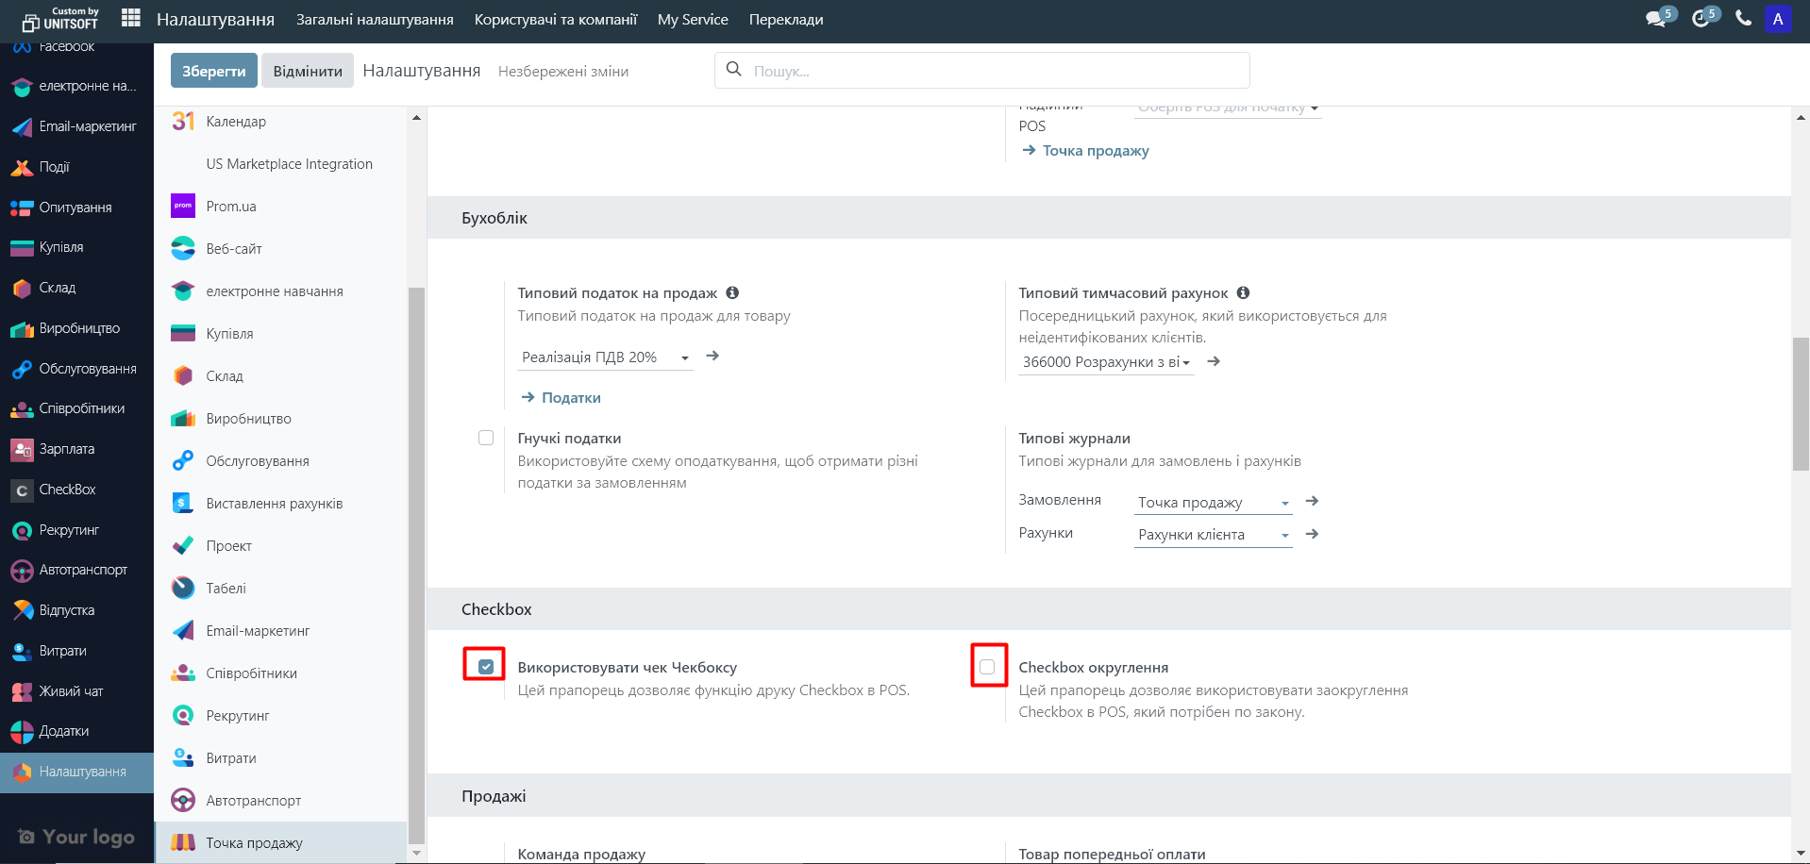Open the Переклади menu

click(785, 19)
